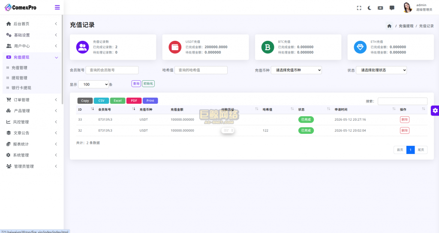
Task: Delete record with ID 32
Action: tap(405, 130)
